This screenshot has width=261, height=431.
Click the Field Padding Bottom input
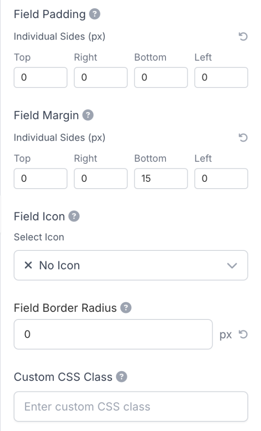pyautogui.click(x=161, y=77)
